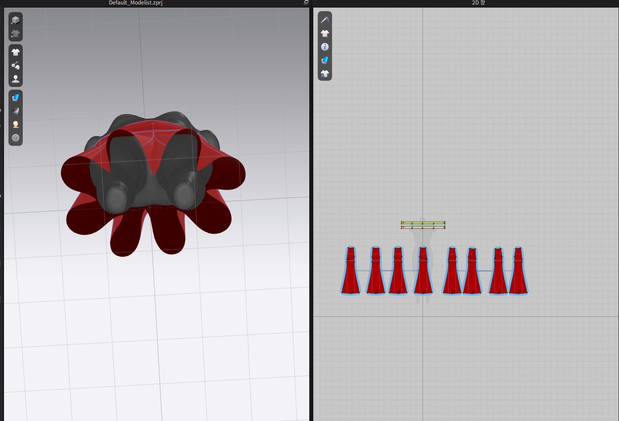619x421 pixels.
Task: Select blue textured surface icon in 3D window
Action: tap(16, 97)
